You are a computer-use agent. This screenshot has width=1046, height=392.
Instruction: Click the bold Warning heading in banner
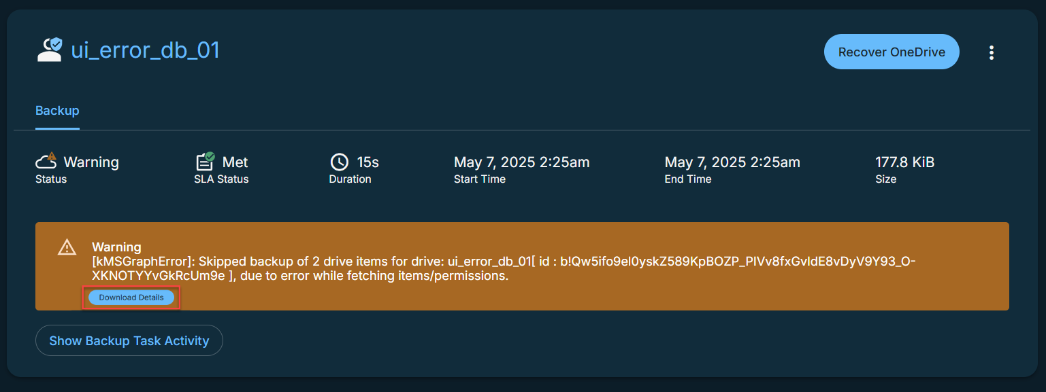[x=116, y=247]
